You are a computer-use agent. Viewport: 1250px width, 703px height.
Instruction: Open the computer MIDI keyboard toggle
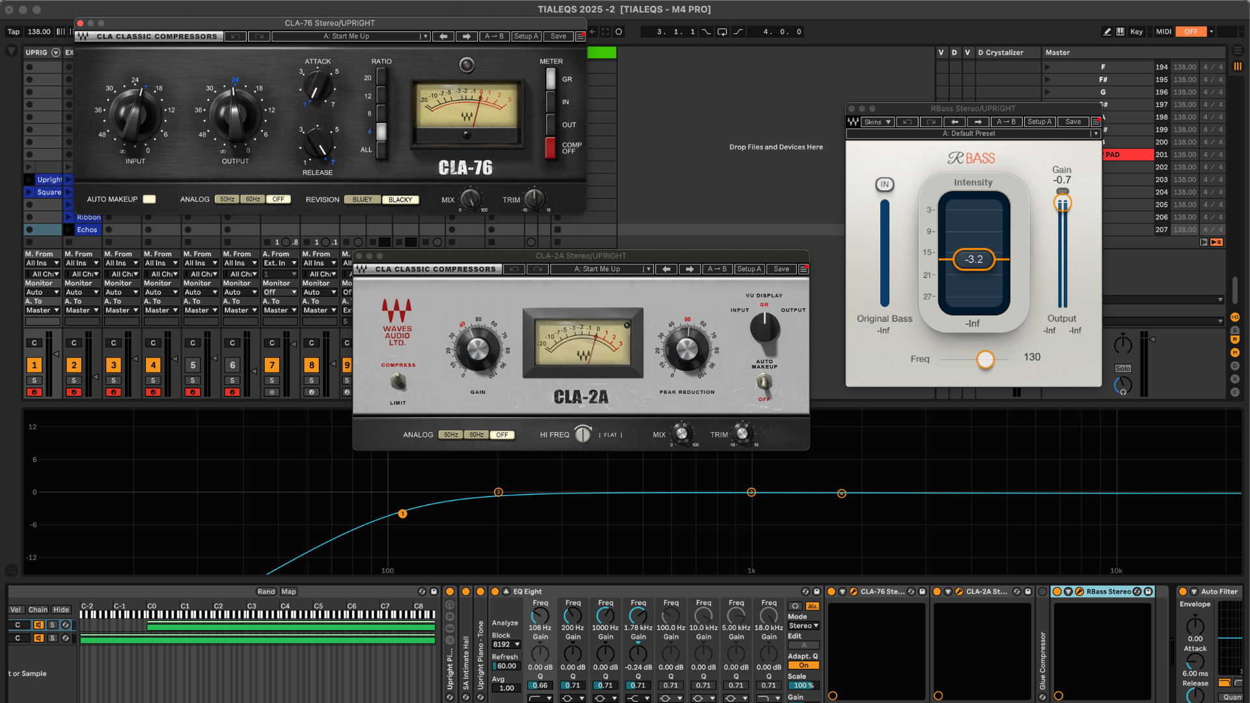(1120, 31)
